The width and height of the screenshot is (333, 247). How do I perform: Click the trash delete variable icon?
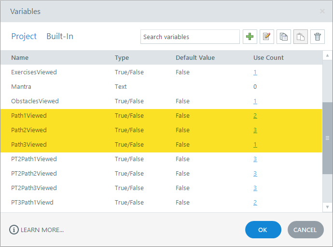[318, 37]
